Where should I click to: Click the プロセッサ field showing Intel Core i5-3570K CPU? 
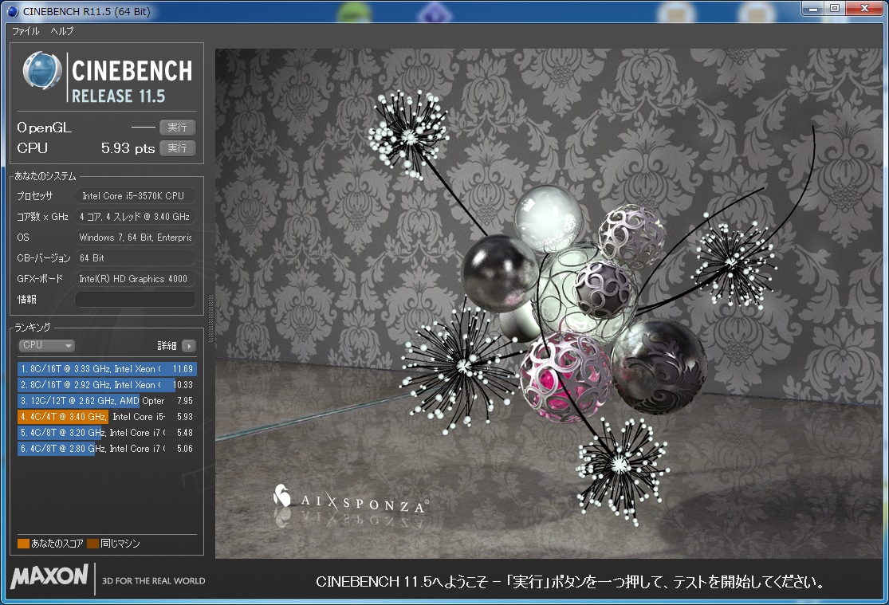point(136,195)
